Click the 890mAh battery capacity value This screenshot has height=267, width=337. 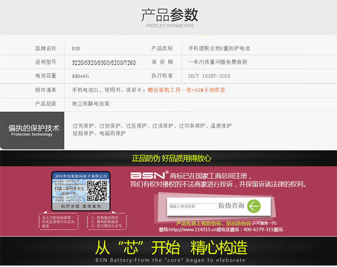[80, 76]
